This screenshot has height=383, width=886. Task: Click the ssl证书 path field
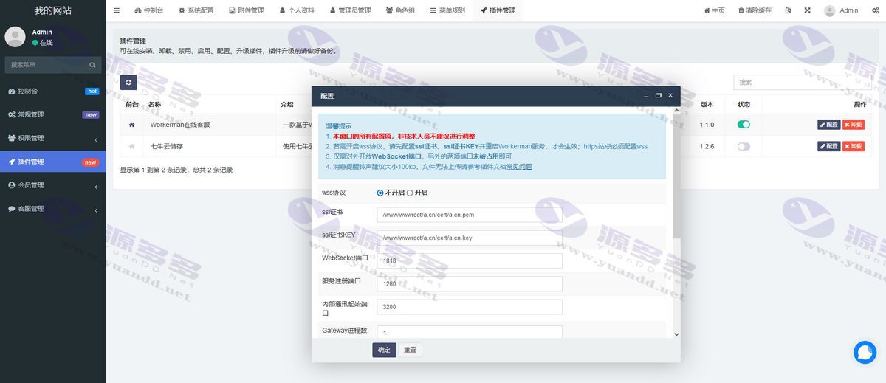[470, 215]
